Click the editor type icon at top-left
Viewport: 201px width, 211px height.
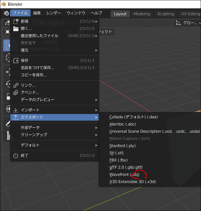pyautogui.click(x=7, y=23)
